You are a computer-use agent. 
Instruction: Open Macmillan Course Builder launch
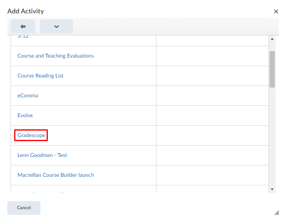[56, 175]
